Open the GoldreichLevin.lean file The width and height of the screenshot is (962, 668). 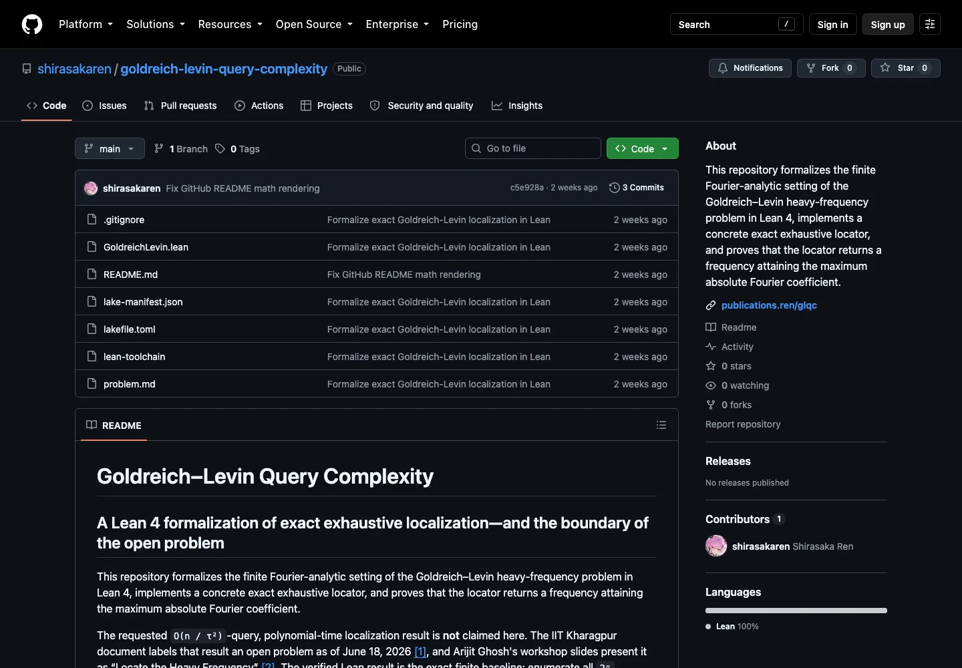(146, 247)
